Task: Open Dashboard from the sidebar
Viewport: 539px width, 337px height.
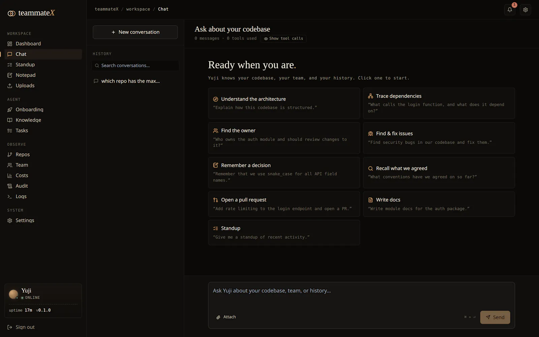Action: (x=43, y=44)
